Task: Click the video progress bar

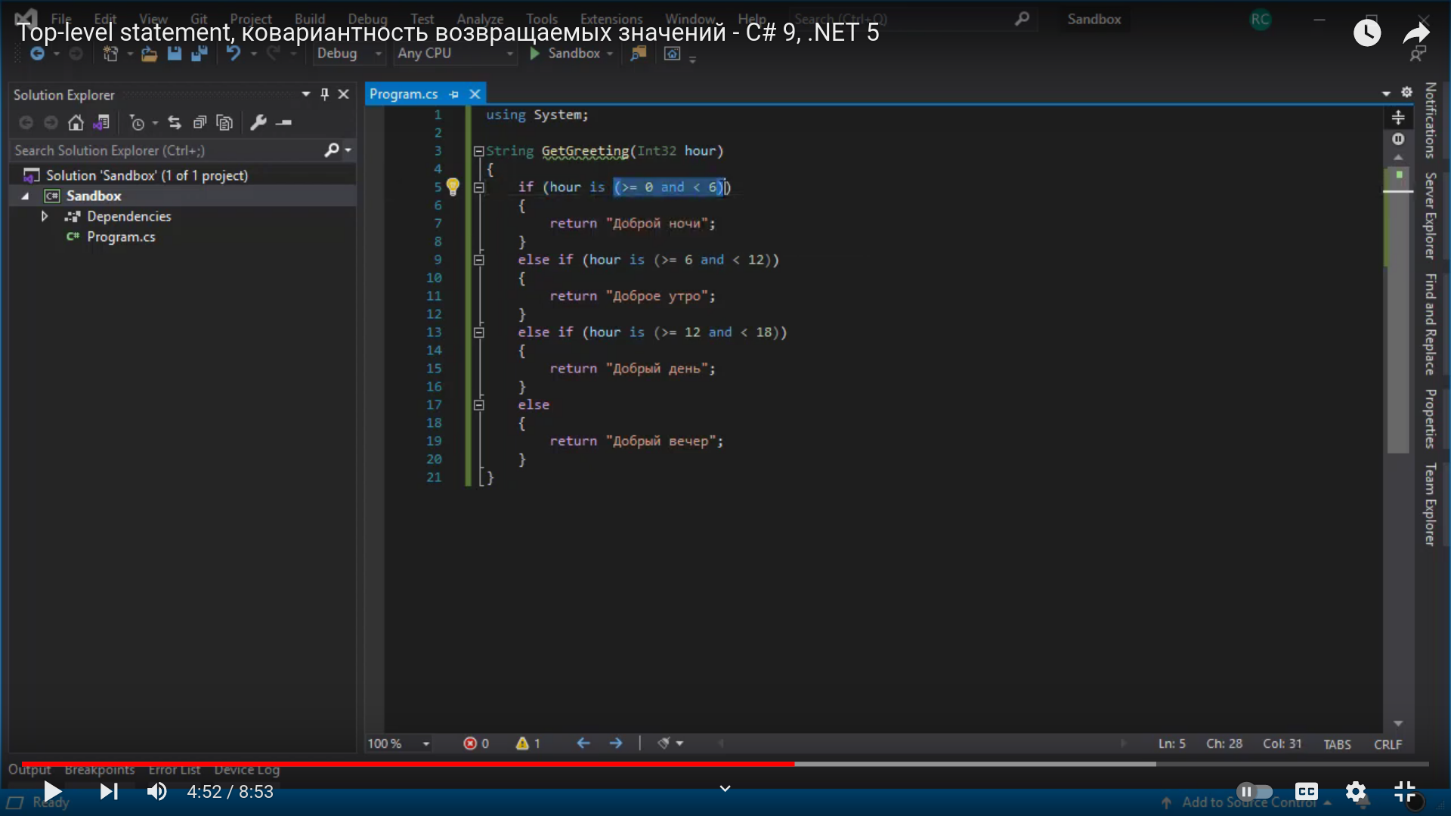Action: [x=725, y=764]
